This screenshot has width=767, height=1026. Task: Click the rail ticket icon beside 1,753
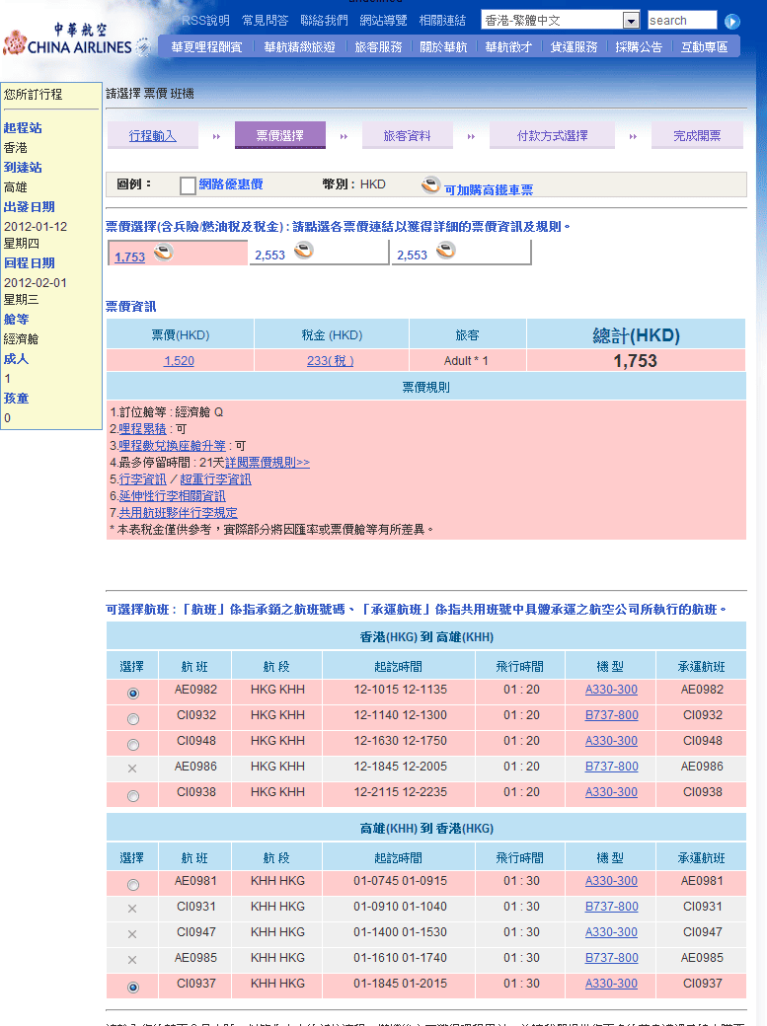coord(163,253)
